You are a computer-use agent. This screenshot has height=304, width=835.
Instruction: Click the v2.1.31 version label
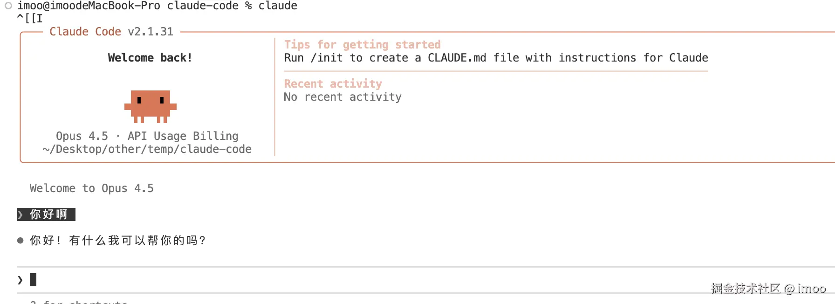[151, 32]
